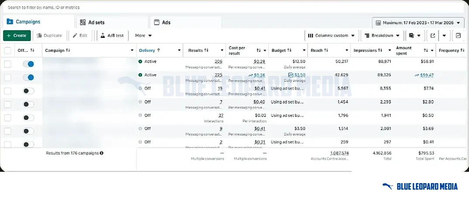Click the export table data icon

pyautogui.click(x=432, y=36)
